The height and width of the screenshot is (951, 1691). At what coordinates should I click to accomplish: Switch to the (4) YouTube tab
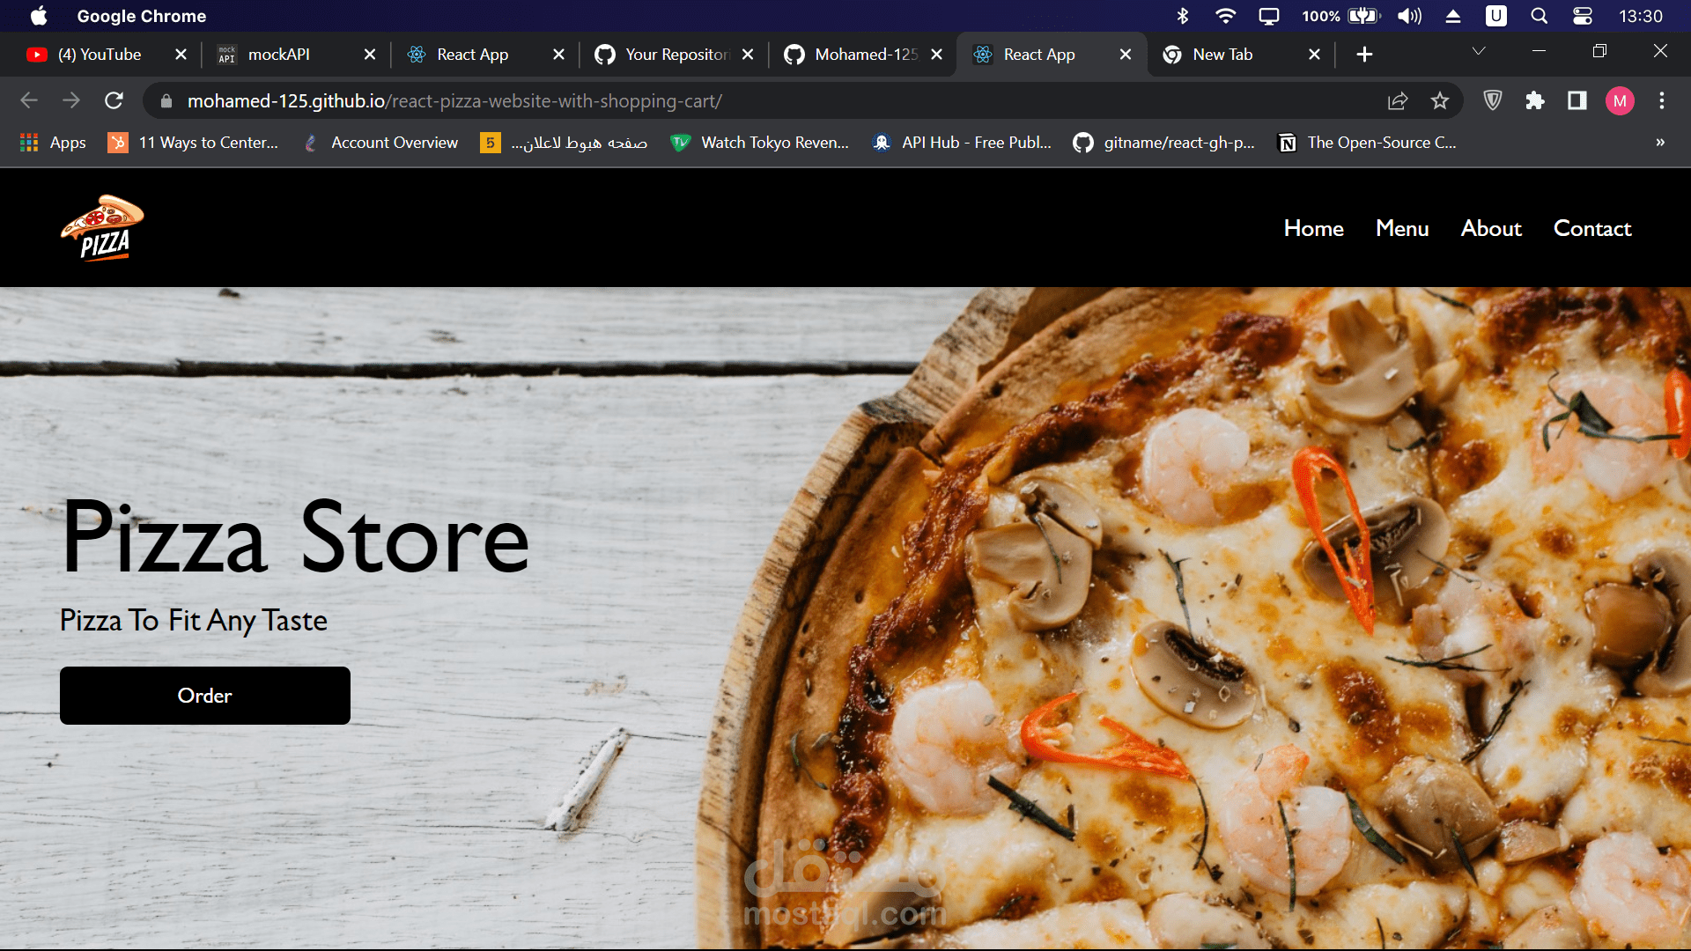click(107, 55)
